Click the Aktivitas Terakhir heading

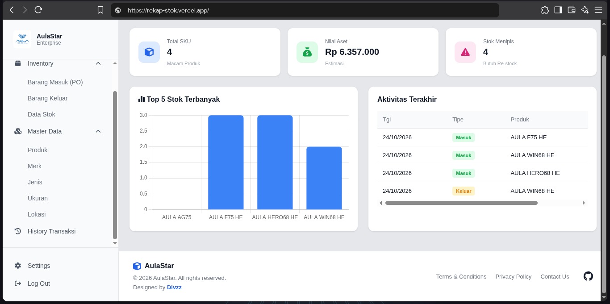pyautogui.click(x=407, y=100)
